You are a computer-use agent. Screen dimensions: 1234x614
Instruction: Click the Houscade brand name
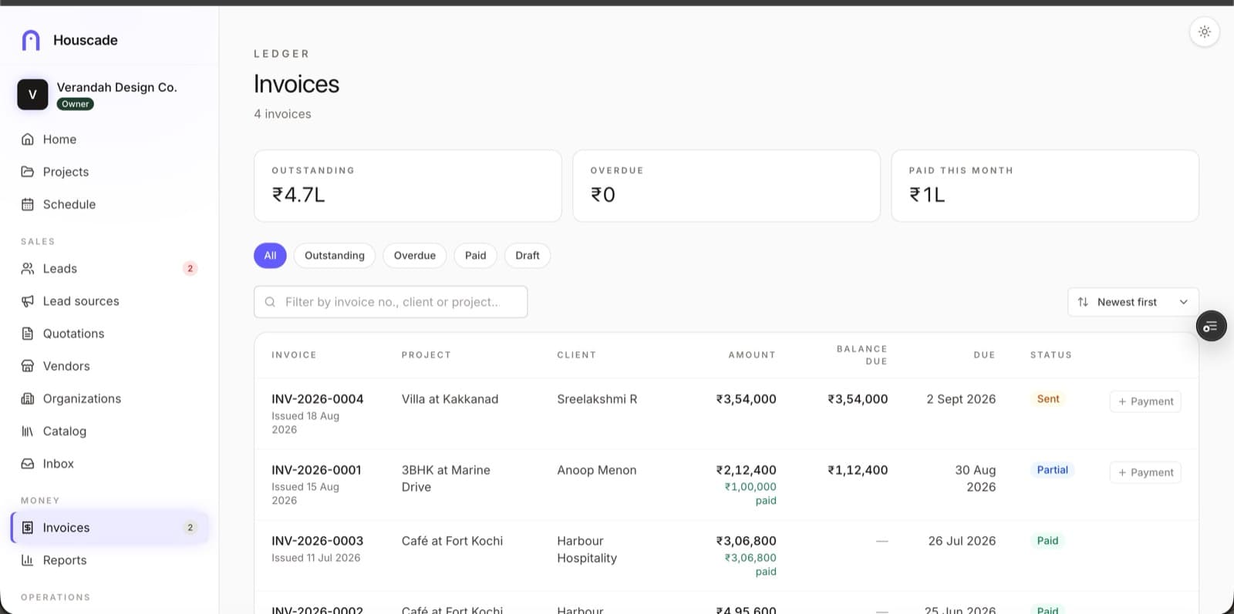86,40
